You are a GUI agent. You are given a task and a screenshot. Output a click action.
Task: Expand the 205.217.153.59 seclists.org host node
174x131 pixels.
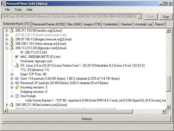click(x=7, y=31)
